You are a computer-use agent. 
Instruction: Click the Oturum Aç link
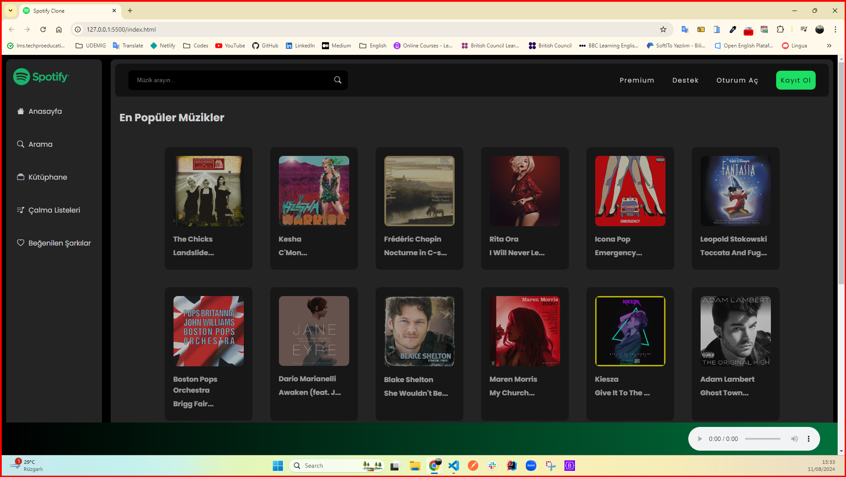click(737, 80)
